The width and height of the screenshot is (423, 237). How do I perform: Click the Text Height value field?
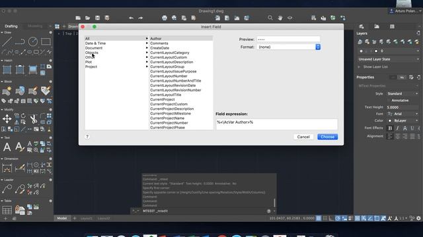point(403,107)
